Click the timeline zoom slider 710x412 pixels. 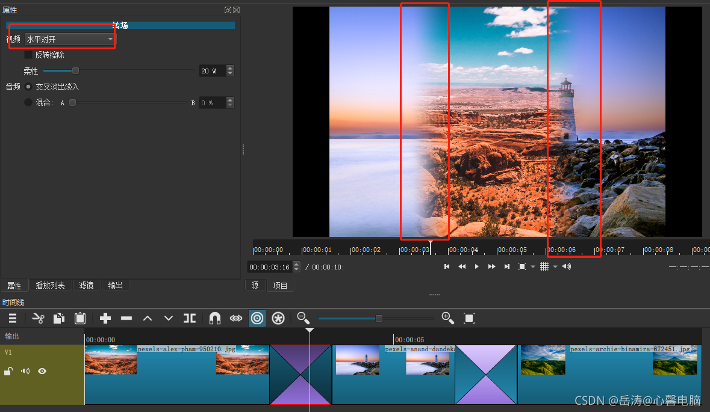[376, 318]
